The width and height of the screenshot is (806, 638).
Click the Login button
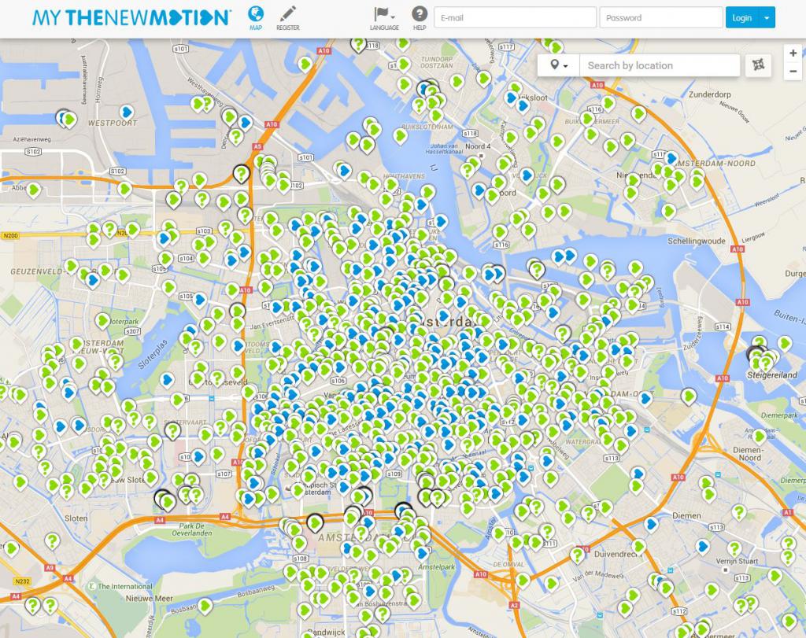click(x=741, y=17)
